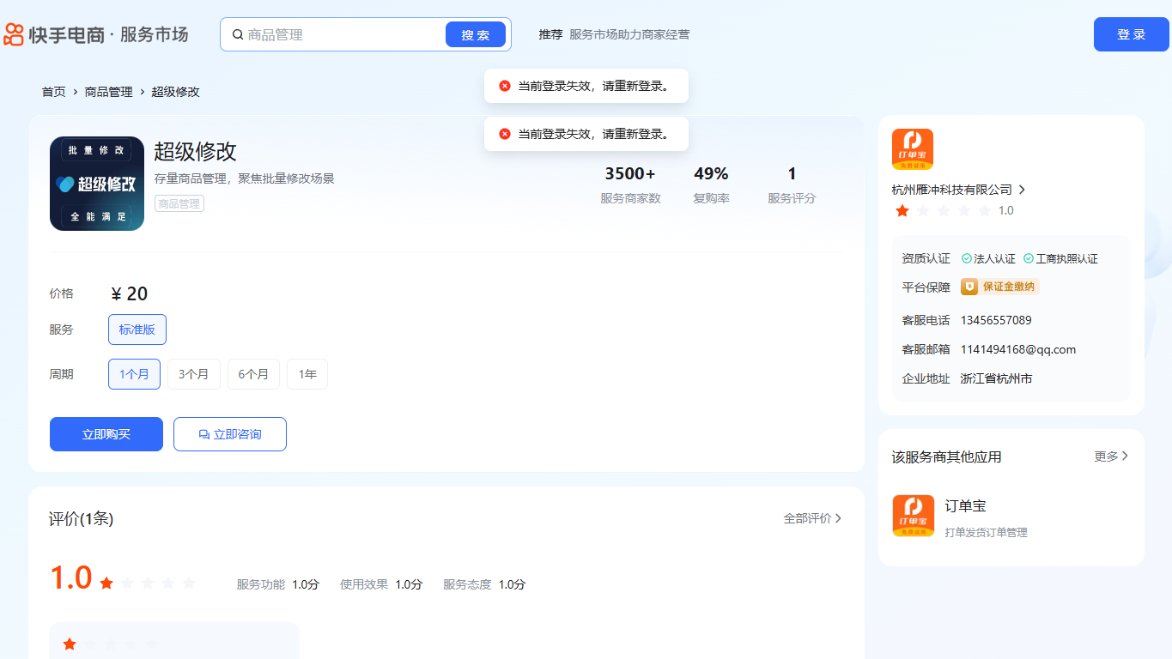The width and height of the screenshot is (1172, 659).
Task: Click the 49% 复购率 stat
Action: (x=711, y=184)
